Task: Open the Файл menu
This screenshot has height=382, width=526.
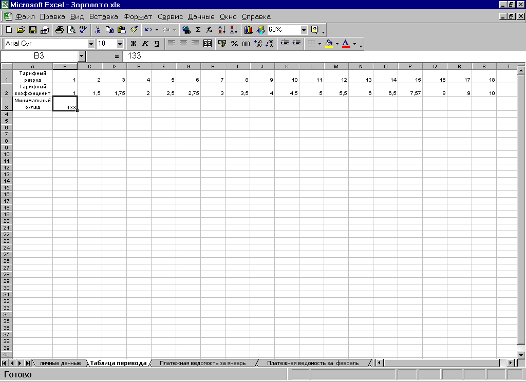Action: point(25,16)
